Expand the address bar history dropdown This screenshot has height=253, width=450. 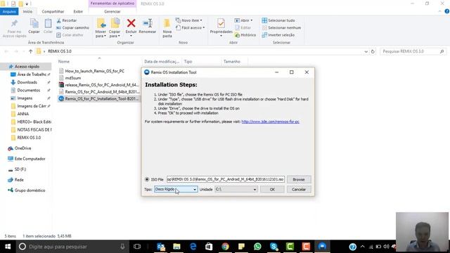[x=366, y=51]
